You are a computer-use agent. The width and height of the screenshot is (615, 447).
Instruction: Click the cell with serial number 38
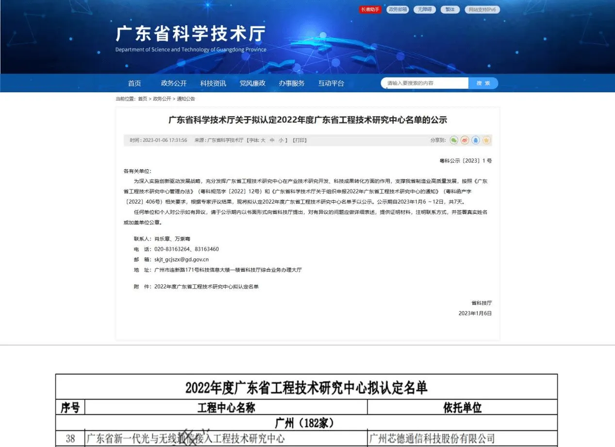[x=70, y=439]
